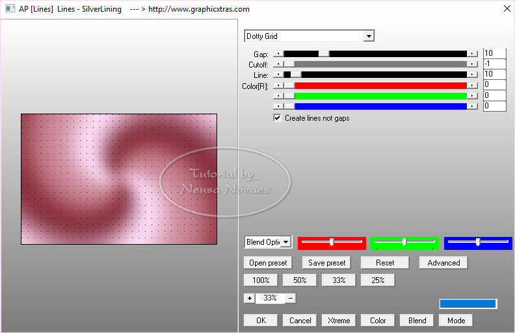Click the green blend slider handle
This screenshot has width=515, height=333.
(x=404, y=242)
